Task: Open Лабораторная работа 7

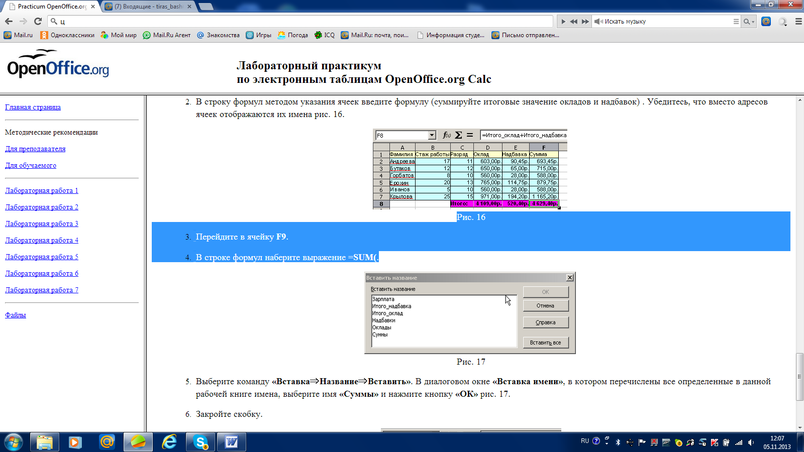Action: point(42,290)
